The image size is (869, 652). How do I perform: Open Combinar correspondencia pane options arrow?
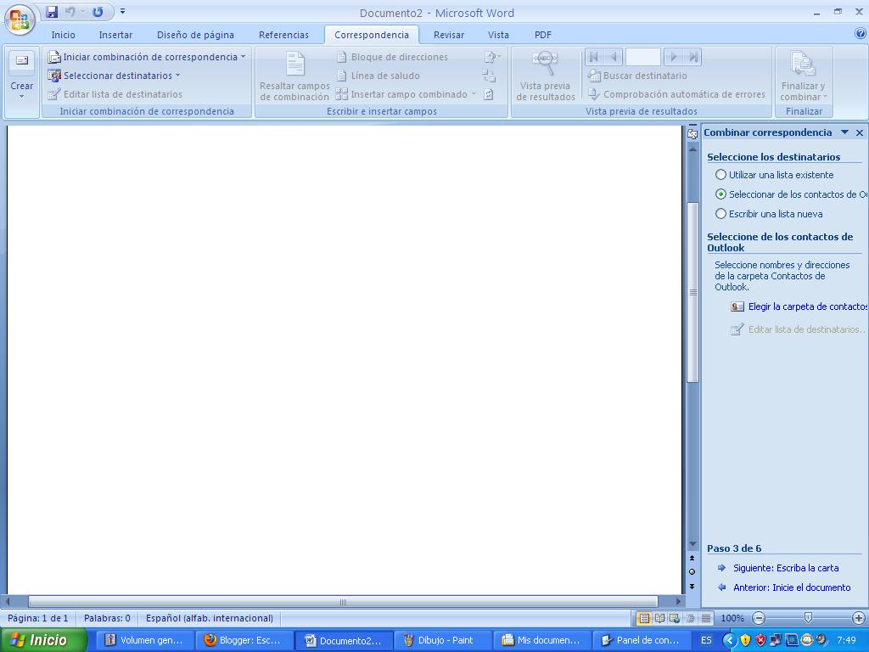[844, 132]
